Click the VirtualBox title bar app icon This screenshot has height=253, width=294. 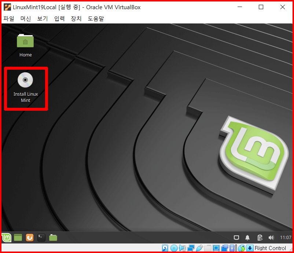(x=7, y=7)
